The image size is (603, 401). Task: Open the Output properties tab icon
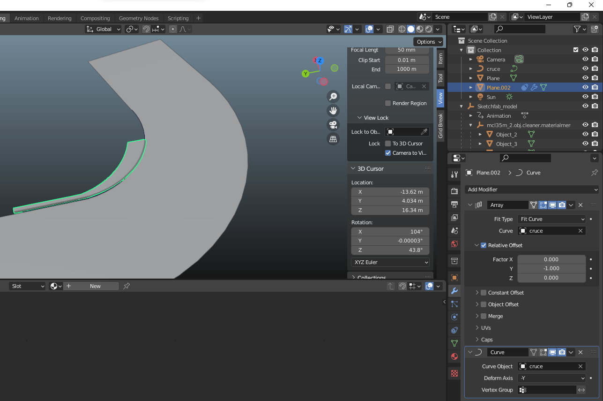(x=454, y=204)
